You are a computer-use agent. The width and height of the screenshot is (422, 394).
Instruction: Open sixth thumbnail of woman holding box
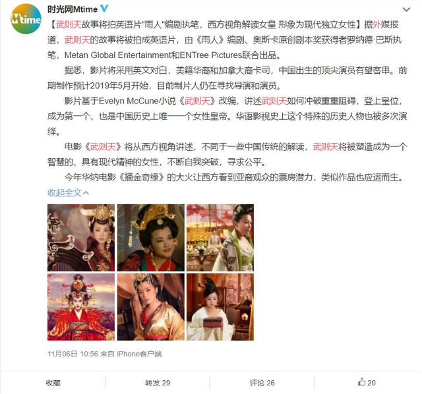220,307
